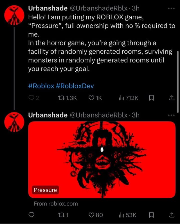Open more options on the first tweet
This screenshot has height=224, width=180.
172,9
